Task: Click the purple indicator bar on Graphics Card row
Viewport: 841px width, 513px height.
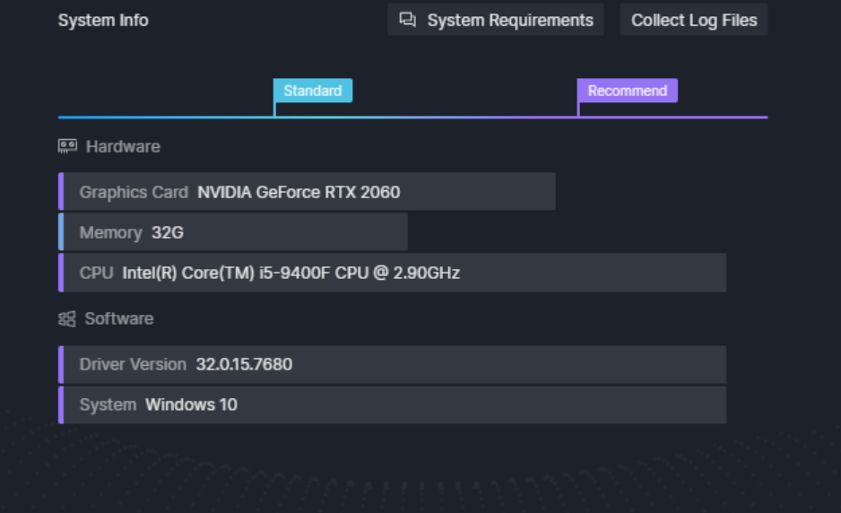Action: coord(61,192)
